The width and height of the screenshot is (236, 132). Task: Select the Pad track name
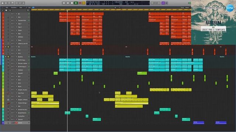click(x=19, y=96)
